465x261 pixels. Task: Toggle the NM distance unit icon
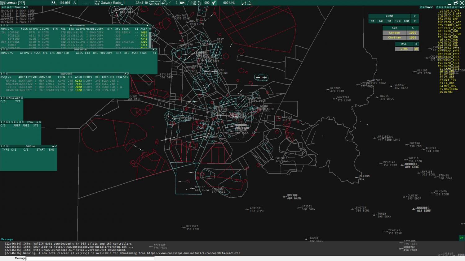click(x=182, y=3)
